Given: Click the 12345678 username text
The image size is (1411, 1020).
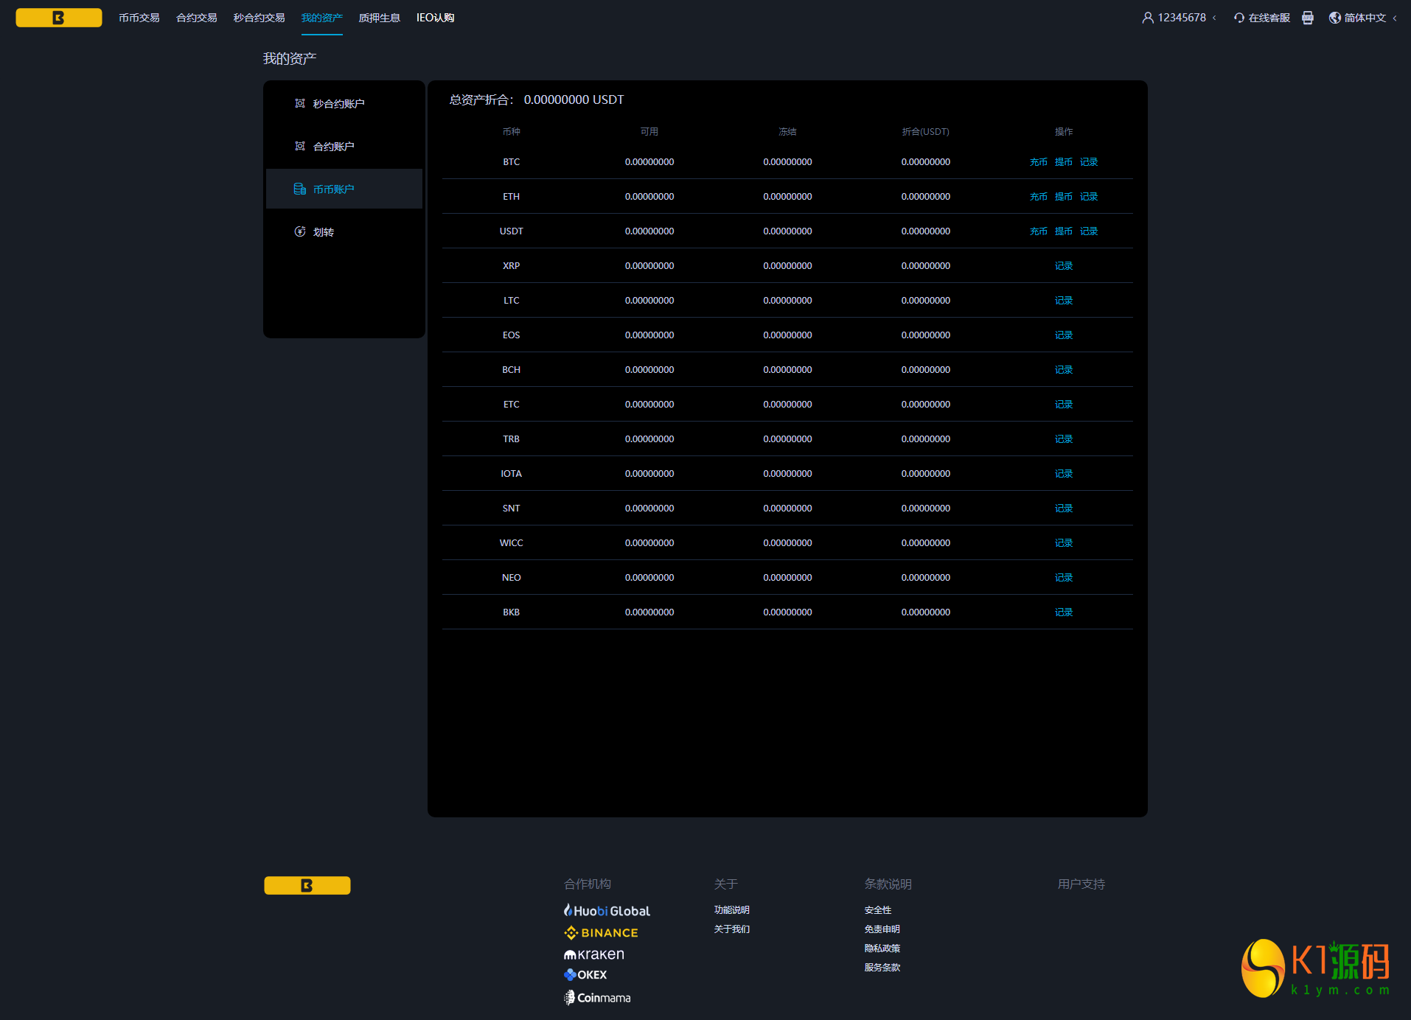Looking at the screenshot, I should (1182, 18).
